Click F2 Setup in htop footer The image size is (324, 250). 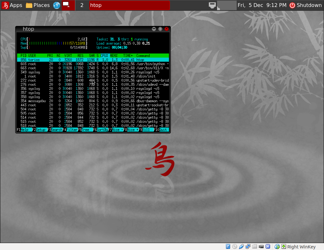(41, 130)
